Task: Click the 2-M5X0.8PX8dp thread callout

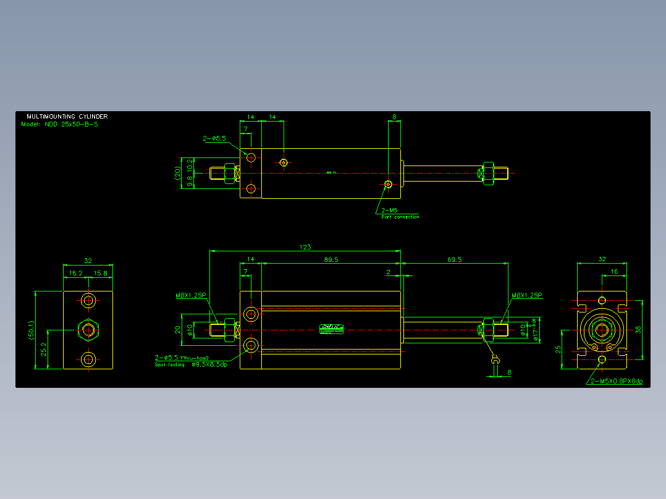Action: pos(617,382)
